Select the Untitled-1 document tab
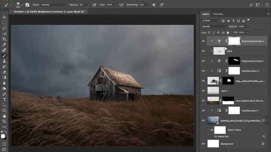The width and height of the screenshot is (271, 152). (x=50, y=11)
